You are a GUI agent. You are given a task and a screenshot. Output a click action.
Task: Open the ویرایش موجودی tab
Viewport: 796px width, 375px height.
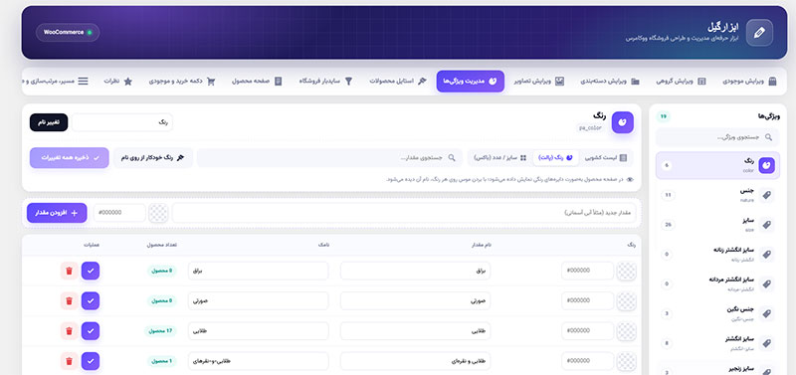[749, 82]
